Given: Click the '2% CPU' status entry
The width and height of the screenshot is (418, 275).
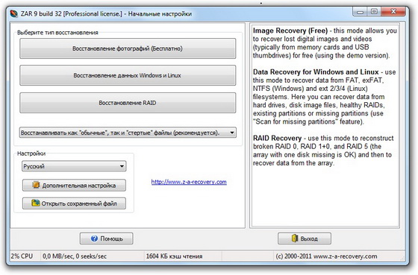Looking at the screenshot, I should coord(22,256).
